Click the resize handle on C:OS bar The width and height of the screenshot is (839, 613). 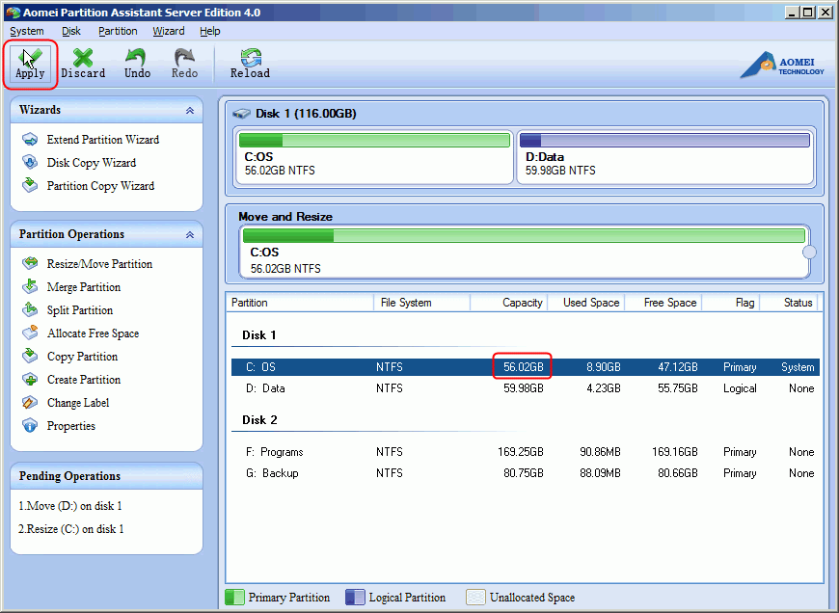point(809,253)
